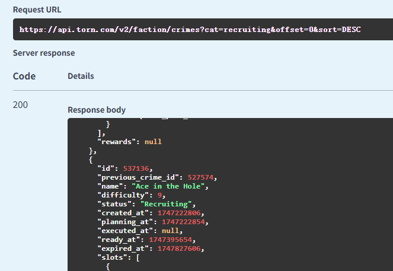Click ready_at value 1747395654

click(171, 240)
